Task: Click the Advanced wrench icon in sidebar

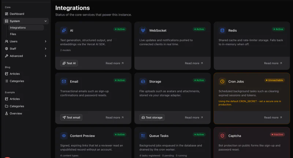Action: tap(7, 56)
